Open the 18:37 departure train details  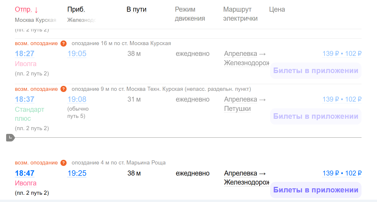coord(25,100)
